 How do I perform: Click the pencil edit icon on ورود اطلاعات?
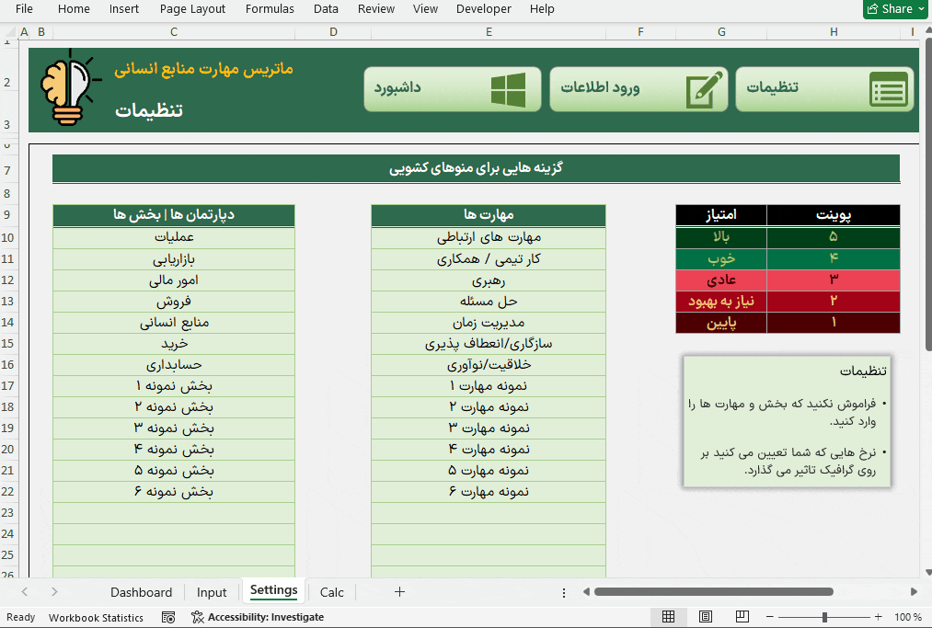click(x=705, y=90)
